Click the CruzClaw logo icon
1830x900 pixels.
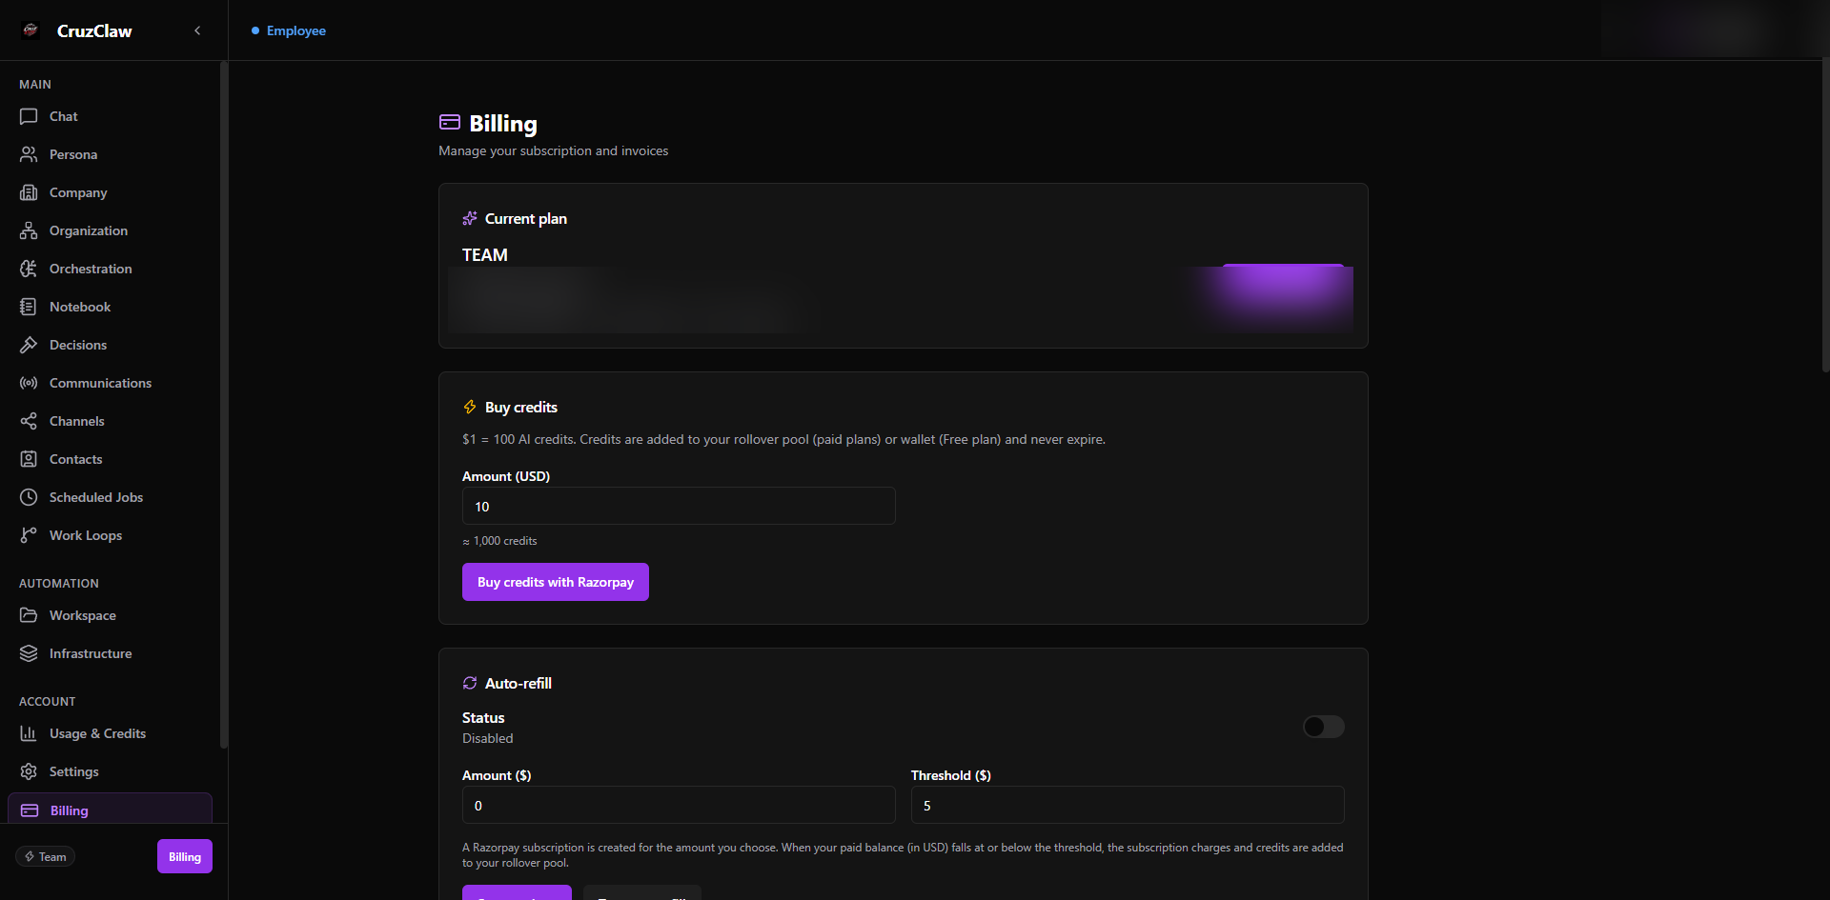[x=30, y=30]
